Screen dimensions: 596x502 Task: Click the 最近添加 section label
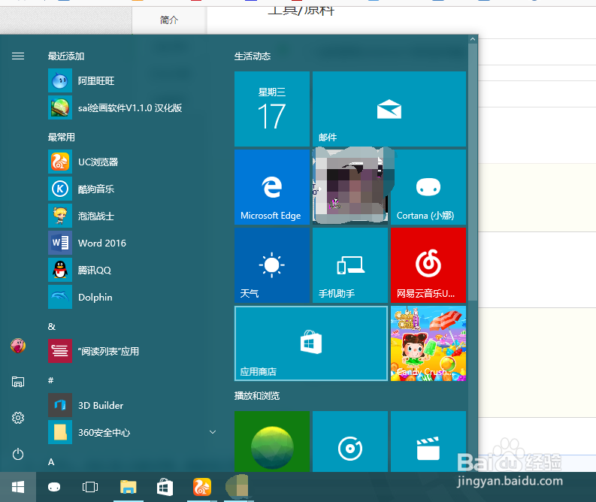(66, 56)
